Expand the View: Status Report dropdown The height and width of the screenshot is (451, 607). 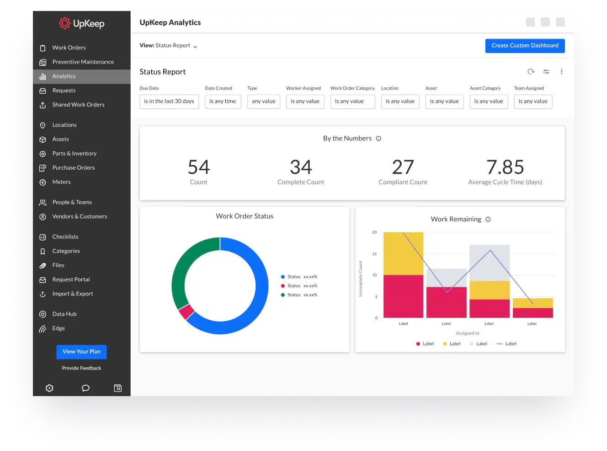169,46
